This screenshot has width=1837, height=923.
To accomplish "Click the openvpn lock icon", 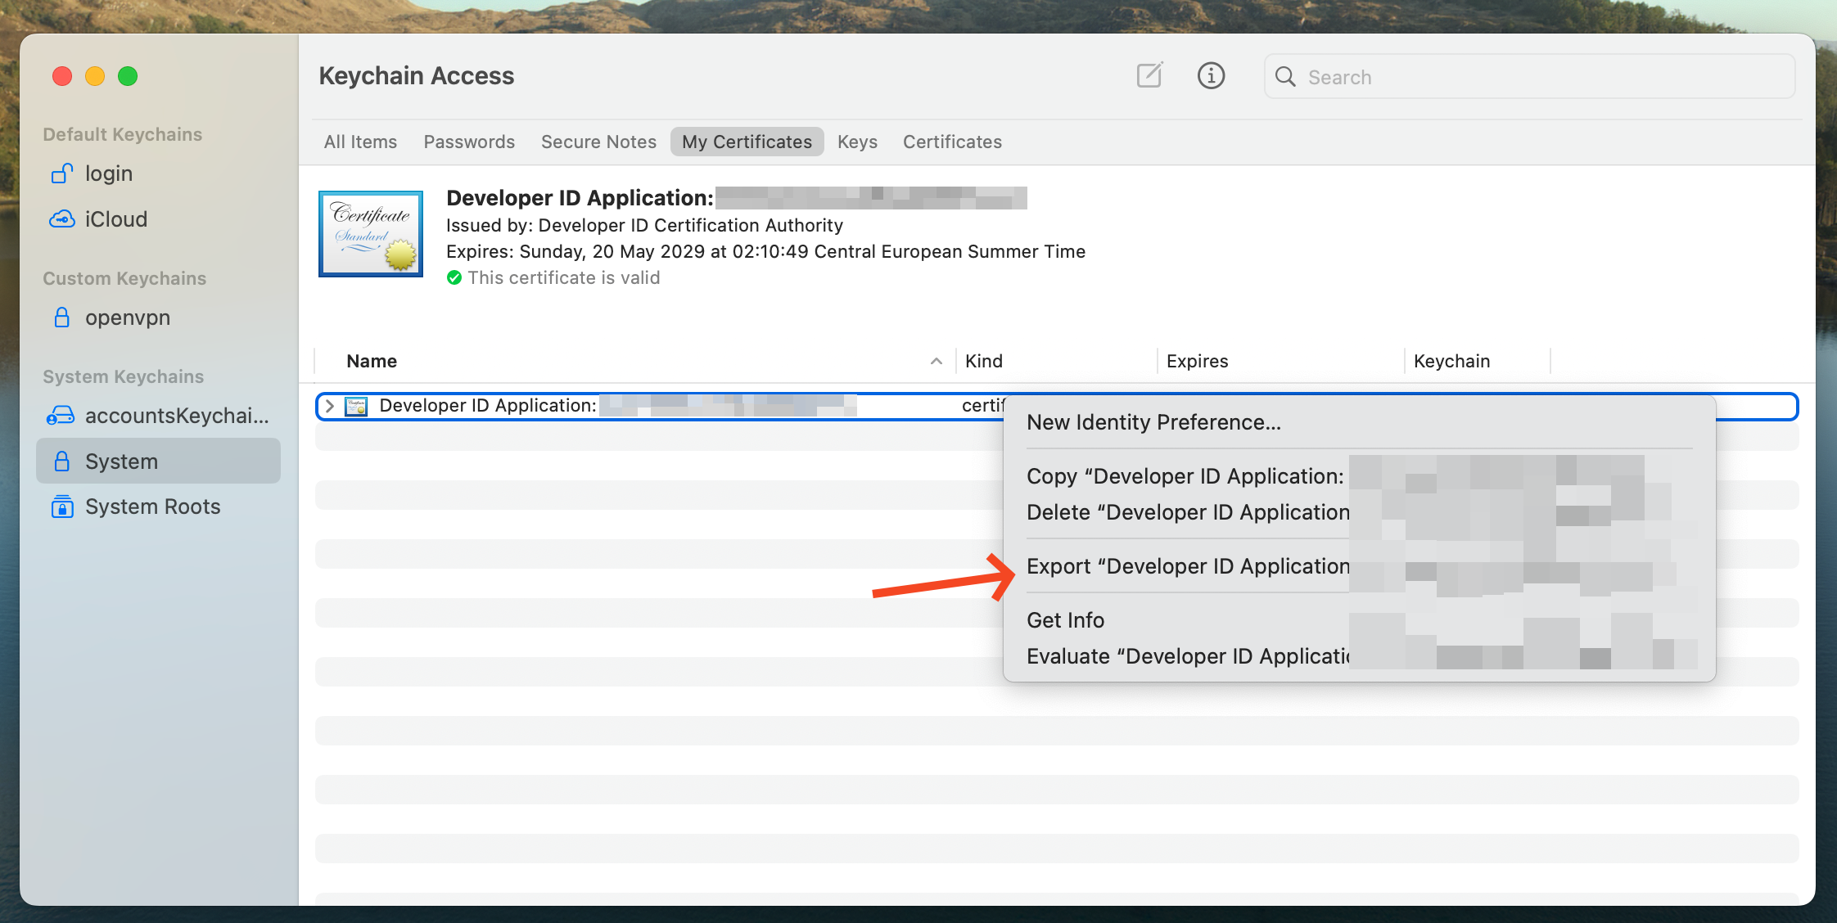I will tap(62, 317).
